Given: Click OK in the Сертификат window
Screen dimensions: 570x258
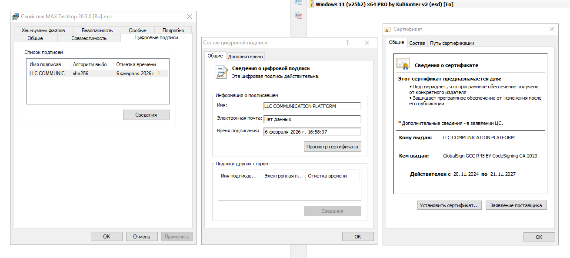Looking at the screenshot, I should click(539, 237).
